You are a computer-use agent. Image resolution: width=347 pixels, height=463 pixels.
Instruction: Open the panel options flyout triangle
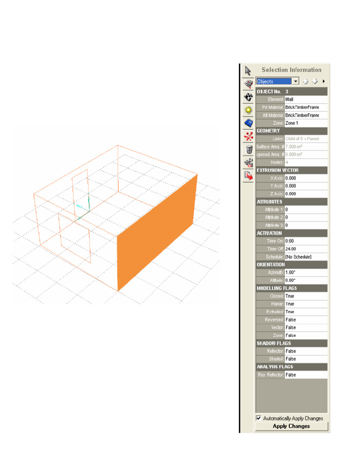(324, 81)
